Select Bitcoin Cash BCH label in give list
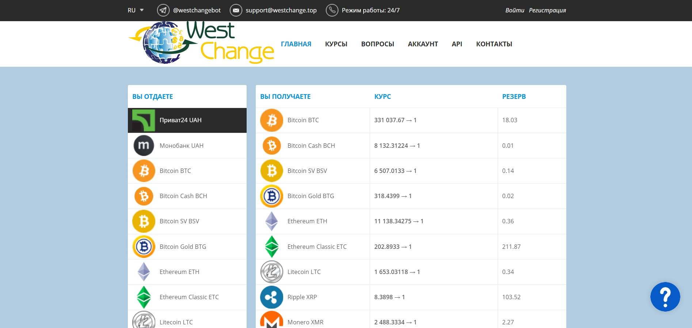This screenshot has width=692, height=328. [183, 196]
